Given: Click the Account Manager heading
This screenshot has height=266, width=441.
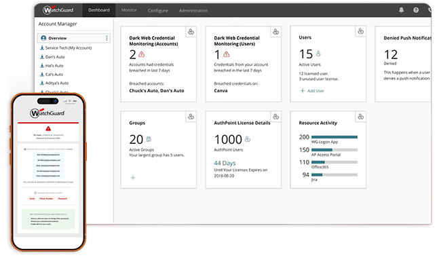Looking at the screenshot, I should [58, 24].
